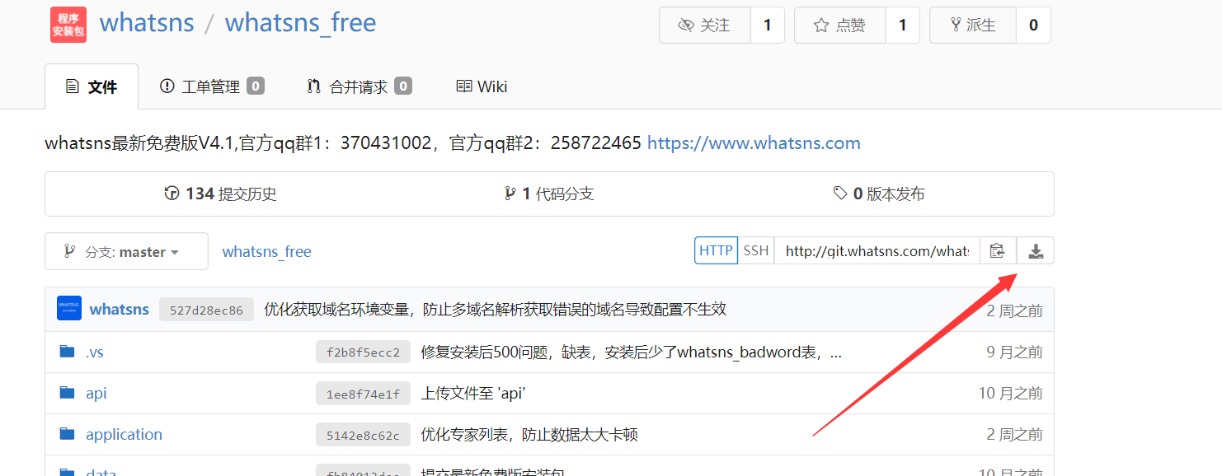Select HTTP clone protocol
This screenshot has height=476, width=1222.
(716, 250)
